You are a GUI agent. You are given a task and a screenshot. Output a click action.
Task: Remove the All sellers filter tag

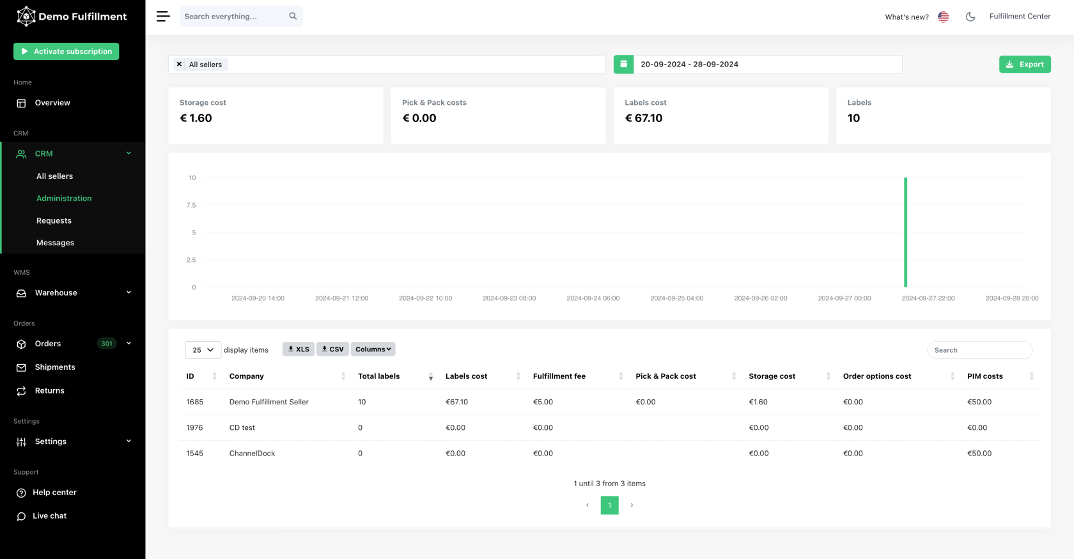coord(179,65)
